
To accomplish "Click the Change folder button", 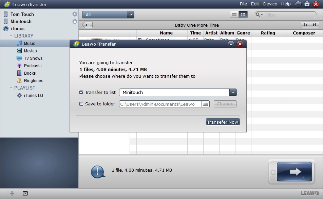I will pos(225,104).
